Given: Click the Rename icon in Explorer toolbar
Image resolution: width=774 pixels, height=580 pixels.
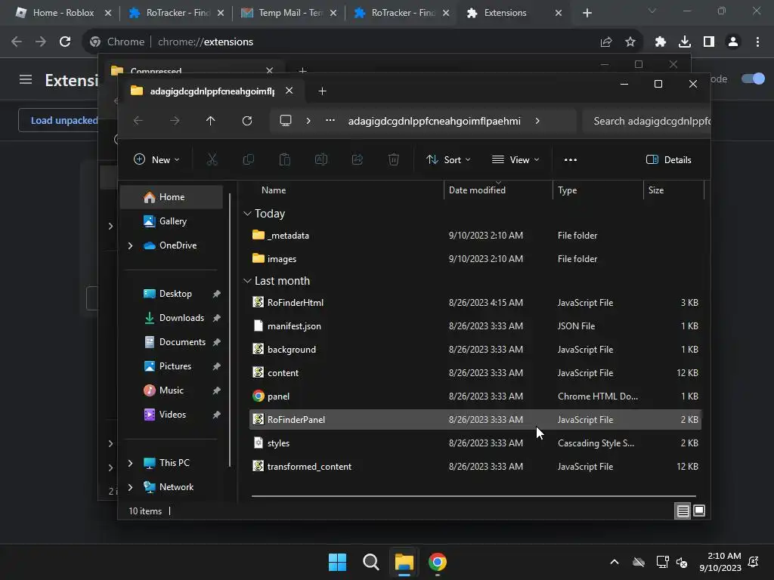Looking at the screenshot, I should click(320, 159).
